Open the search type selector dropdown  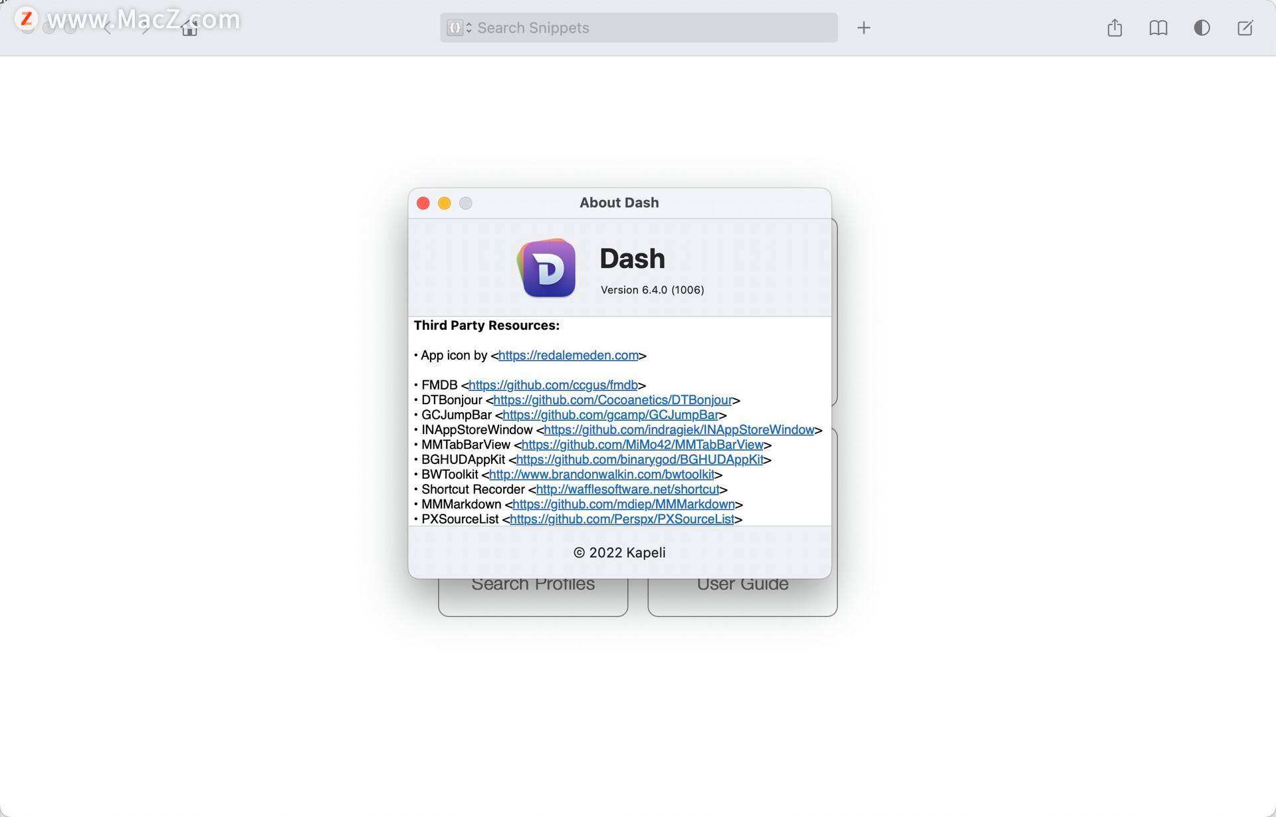459,28
